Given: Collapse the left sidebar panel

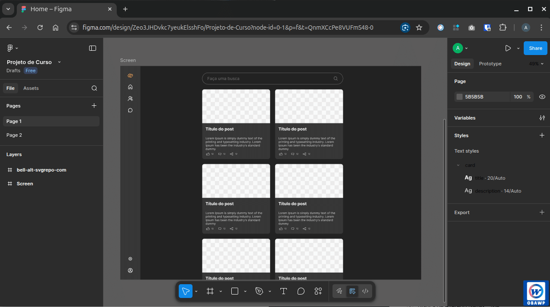Looking at the screenshot, I should tap(92, 48).
